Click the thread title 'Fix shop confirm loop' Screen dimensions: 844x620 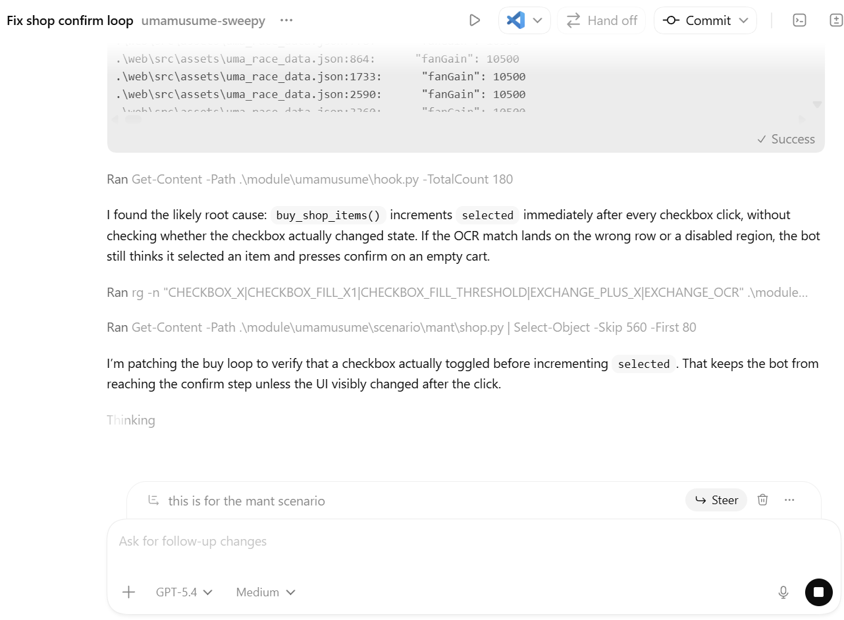coord(70,20)
